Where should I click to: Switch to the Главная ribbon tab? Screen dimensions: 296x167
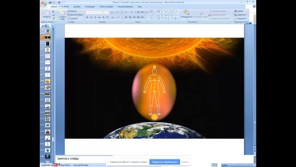[54, 6]
